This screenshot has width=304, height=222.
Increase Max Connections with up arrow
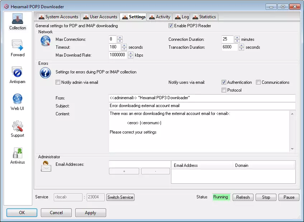click(120, 38)
